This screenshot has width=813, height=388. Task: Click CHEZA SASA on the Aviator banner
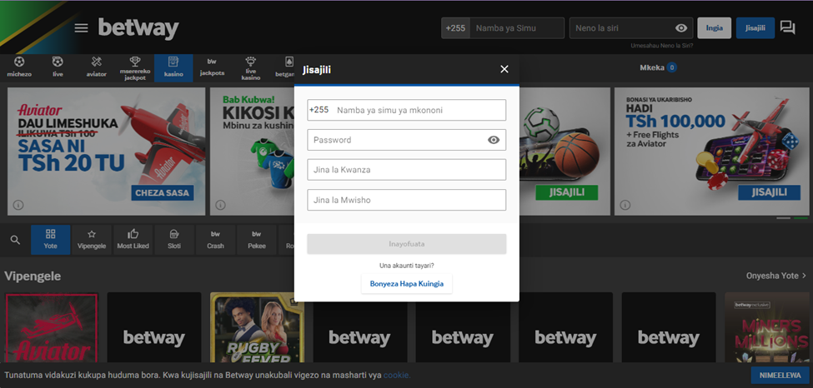coord(163,193)
